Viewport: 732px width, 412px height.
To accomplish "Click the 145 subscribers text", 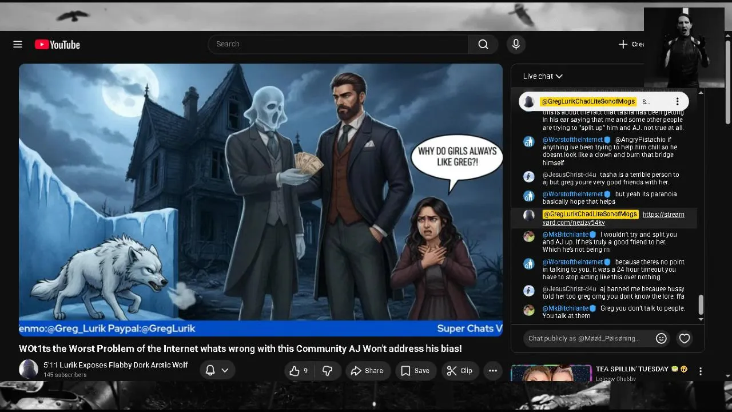I will pos(65,375).
